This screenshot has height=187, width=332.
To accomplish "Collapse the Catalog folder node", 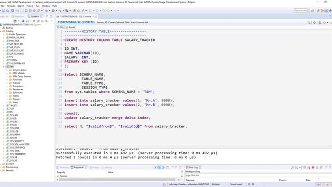I will (1, 31).
